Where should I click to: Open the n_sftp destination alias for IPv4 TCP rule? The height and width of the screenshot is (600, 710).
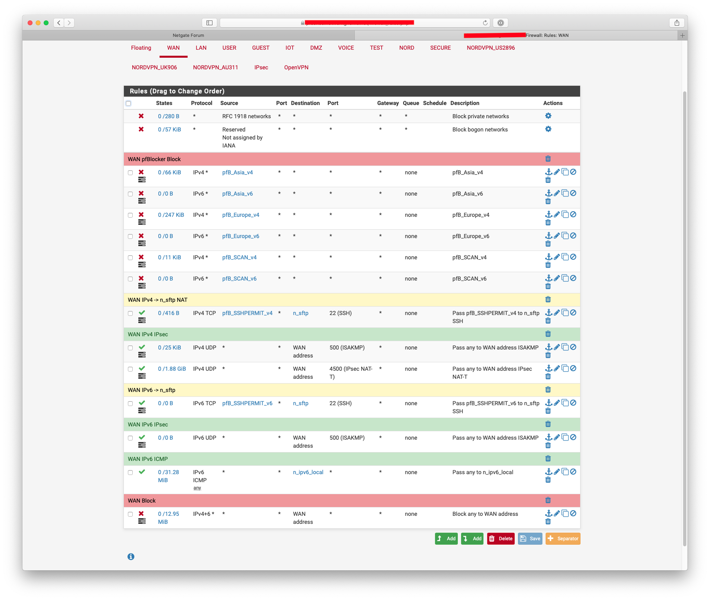click(x=301, y=313)
